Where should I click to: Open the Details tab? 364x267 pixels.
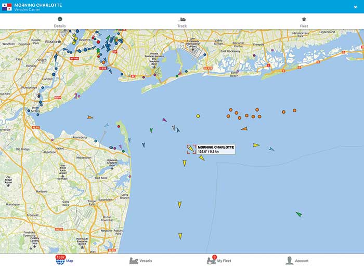pyautogui.click(x=60, y=22)
